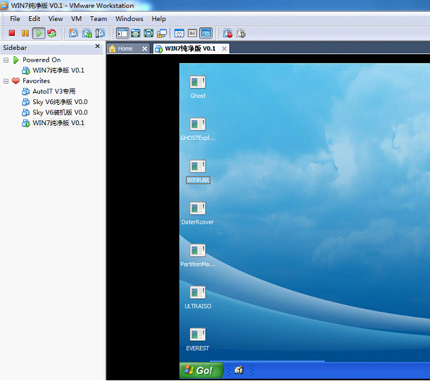Click the Revert to snapshot icon
Viewport: 430px width, 381px height.
(87, 33)
